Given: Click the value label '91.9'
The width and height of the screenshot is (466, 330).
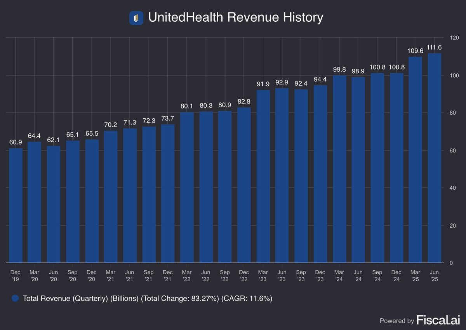Looking at the screenshot, I should tap(264, 84).
